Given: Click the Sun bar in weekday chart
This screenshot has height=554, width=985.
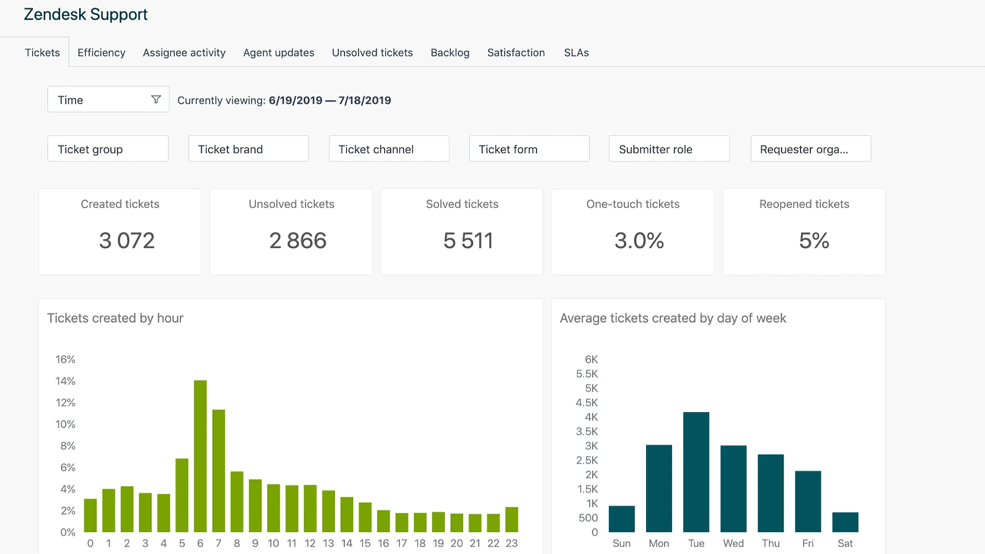Looking at the screenshot, I should pyautogui.click(x=622, y=519).
